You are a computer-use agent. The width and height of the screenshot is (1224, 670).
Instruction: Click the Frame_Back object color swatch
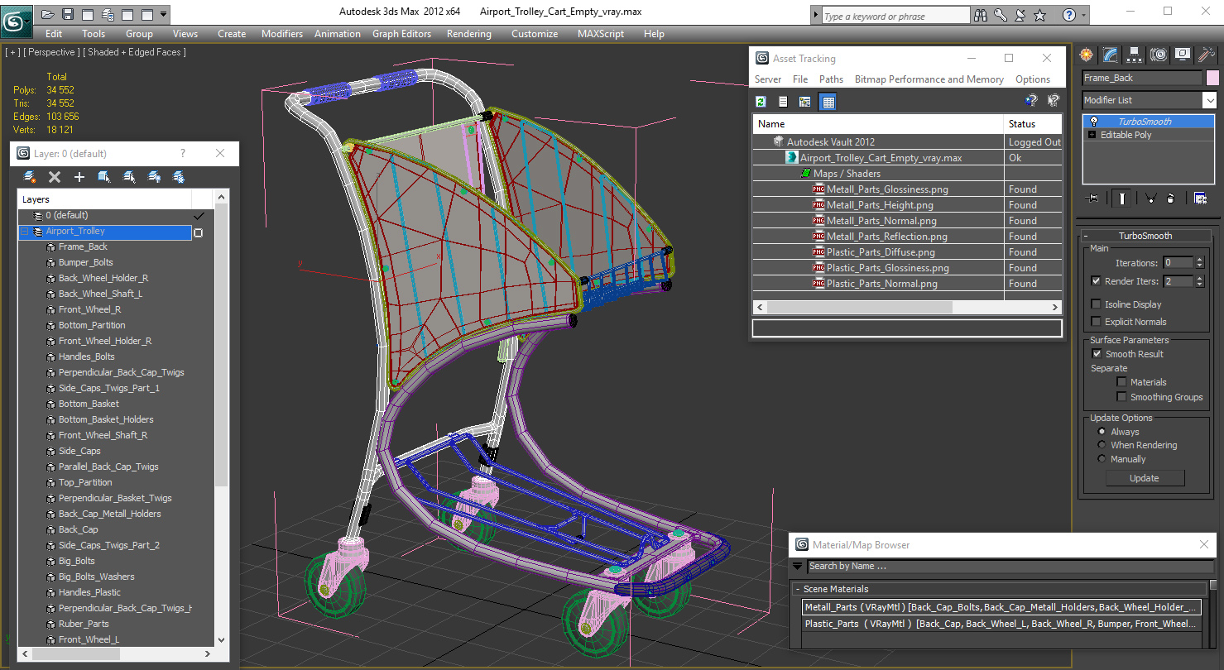pos(1212,78)
